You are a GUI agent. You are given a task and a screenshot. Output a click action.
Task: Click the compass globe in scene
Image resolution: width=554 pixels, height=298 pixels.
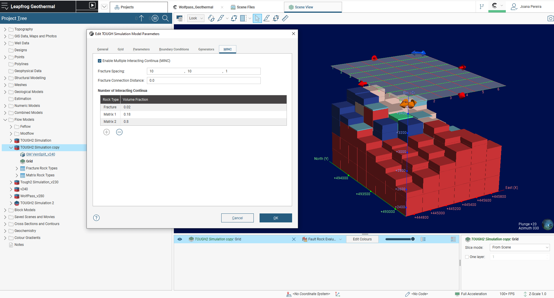tap(548, 224)
